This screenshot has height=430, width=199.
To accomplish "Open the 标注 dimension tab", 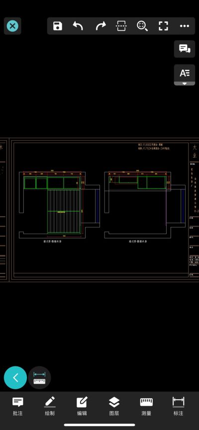I will [179, 407].
